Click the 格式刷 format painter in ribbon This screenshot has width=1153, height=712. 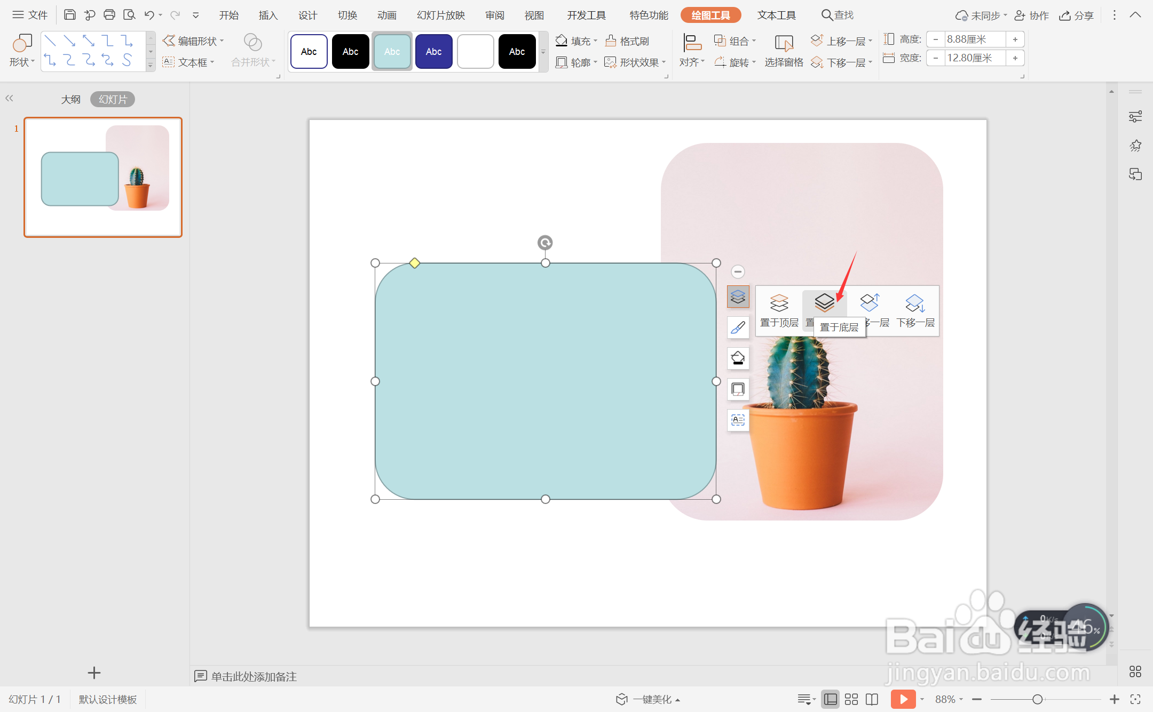pos(627,41)
